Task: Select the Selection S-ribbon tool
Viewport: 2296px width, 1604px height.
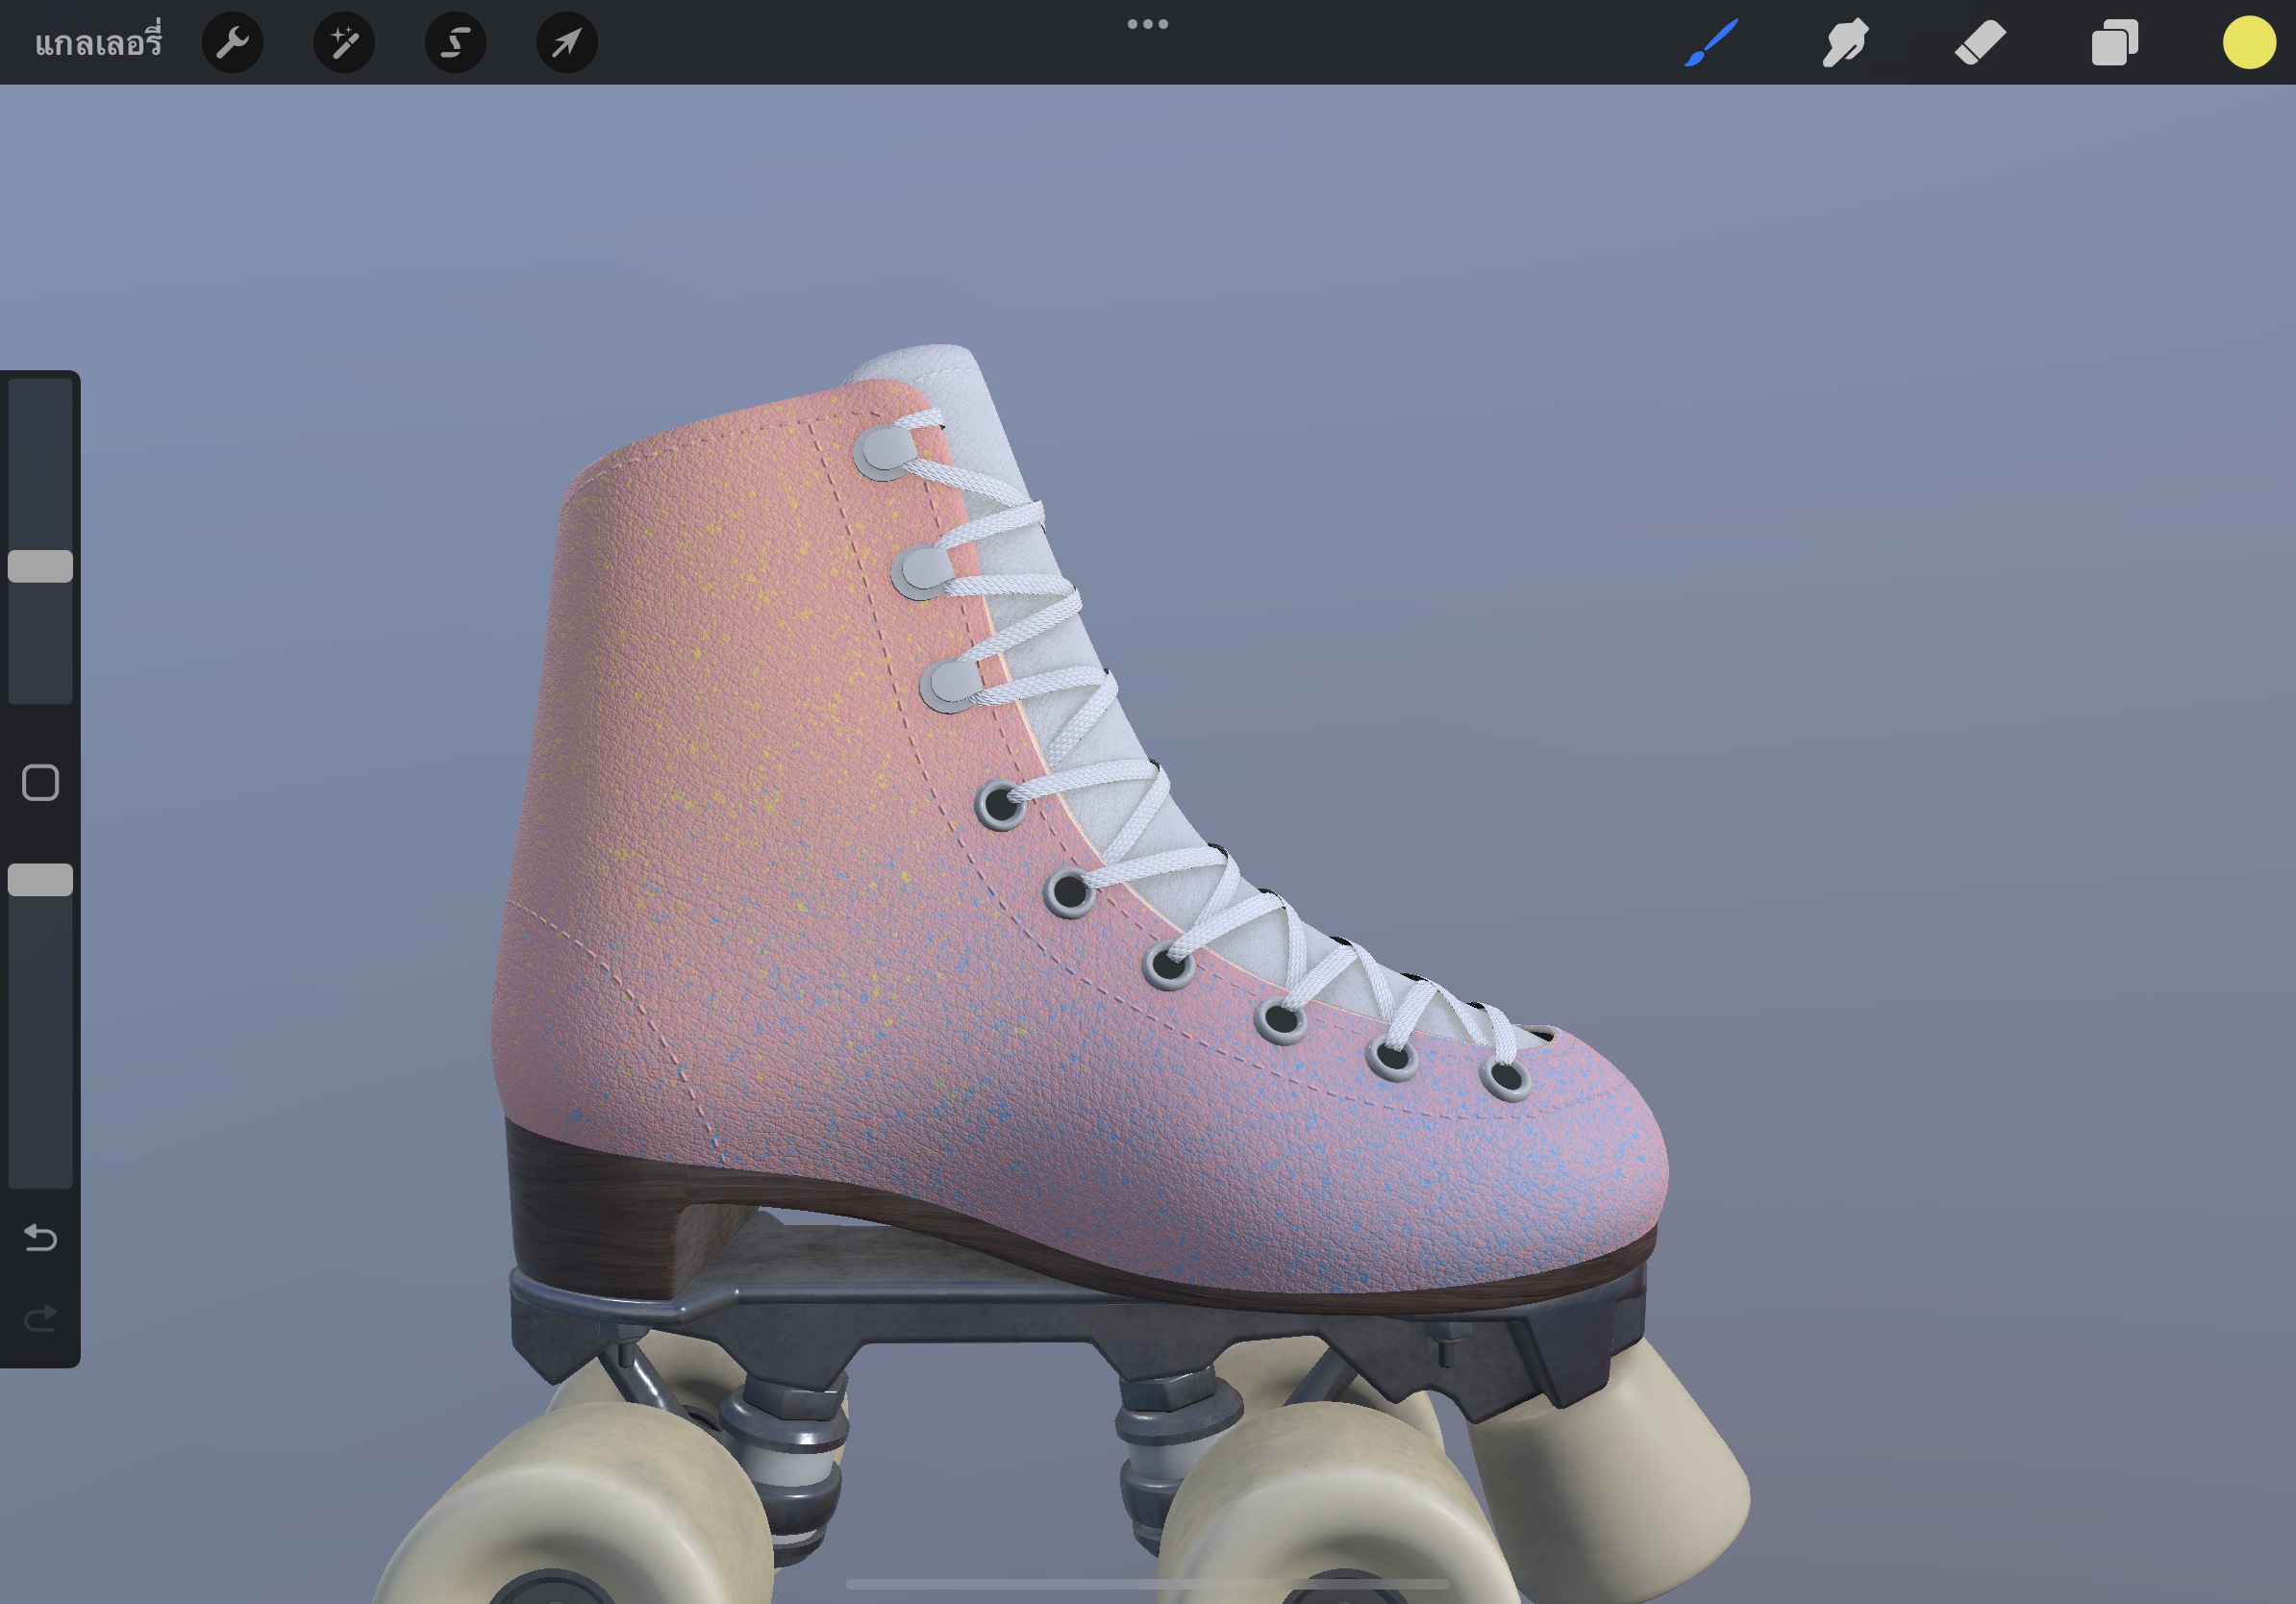Action: coord(456,43)
